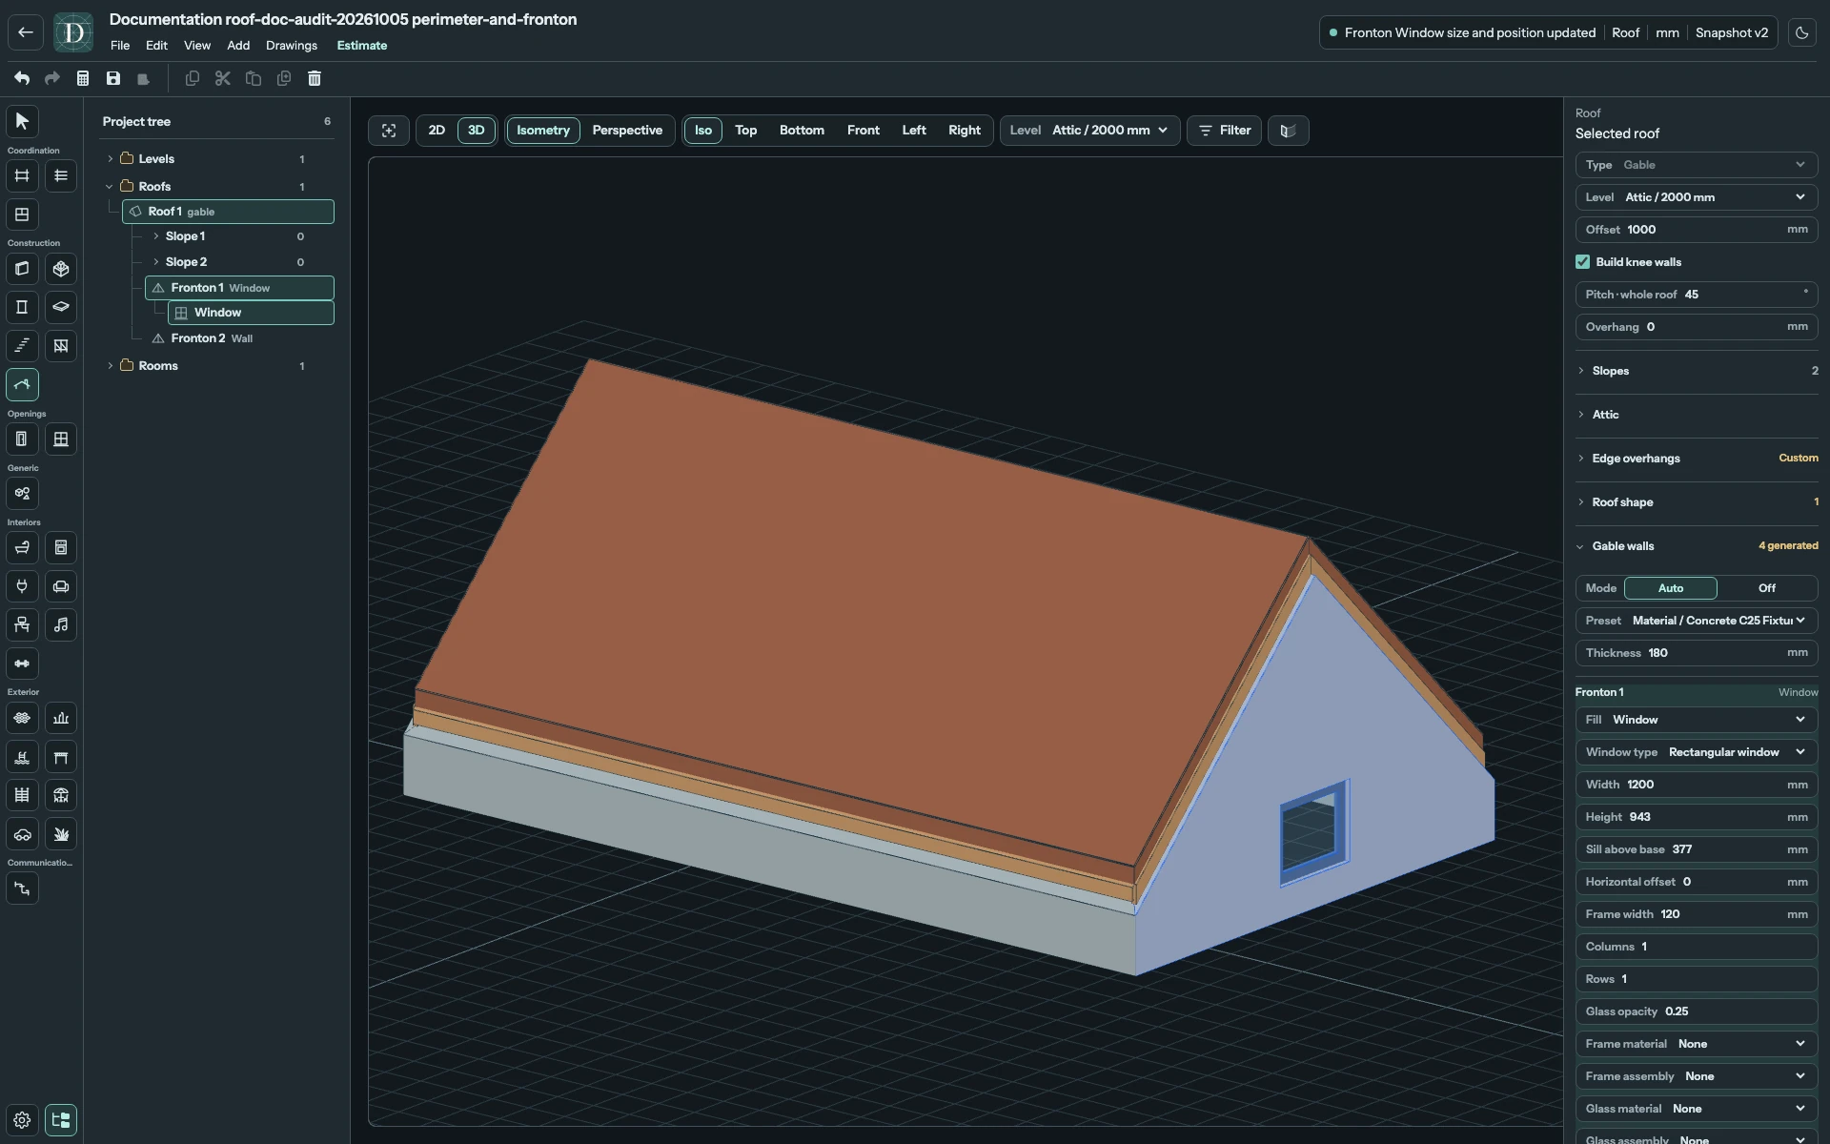This screenshot has height=1144, width=1830.
Task: Pick the dumbbell gym equipment tool
Action: (22, 664)
